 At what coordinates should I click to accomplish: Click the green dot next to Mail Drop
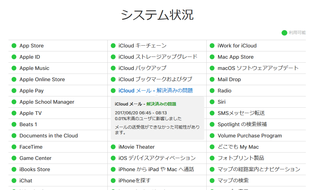(x=212, y=79)
